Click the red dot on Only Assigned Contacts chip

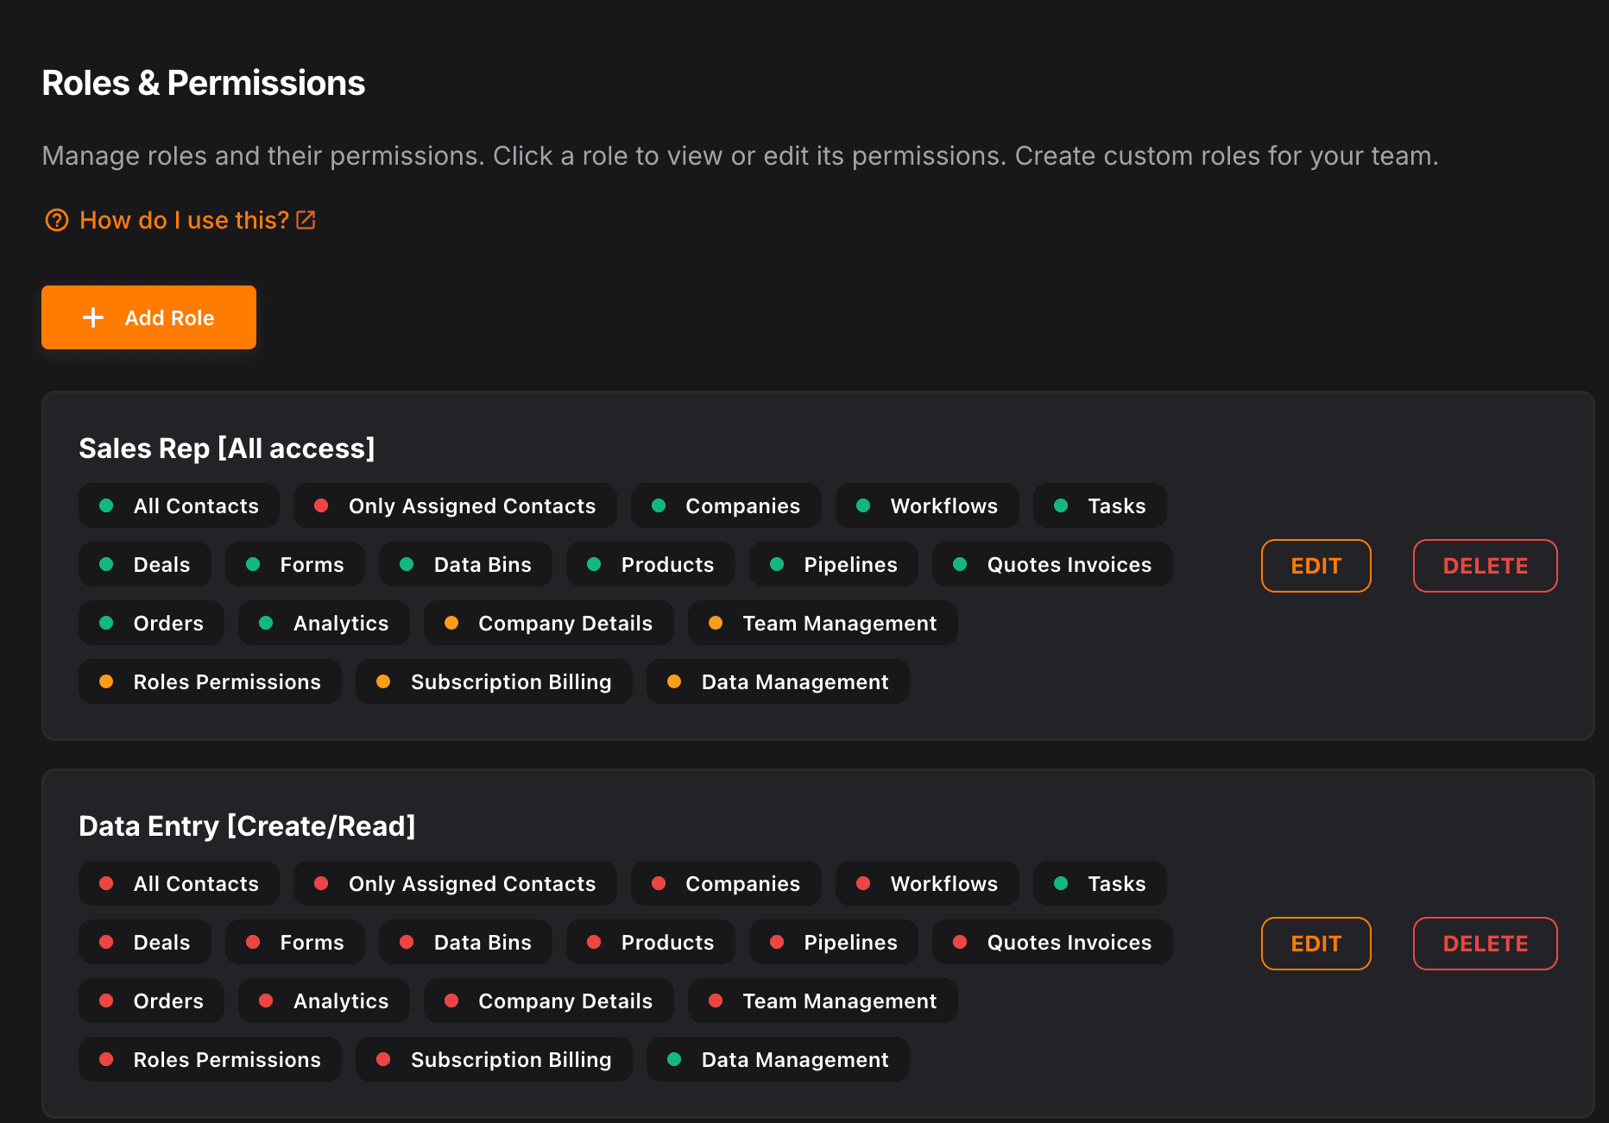[x=322, y=505]
